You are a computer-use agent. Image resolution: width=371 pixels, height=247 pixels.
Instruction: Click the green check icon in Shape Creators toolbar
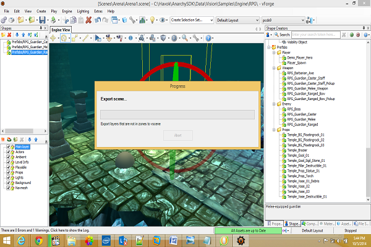[x=352, y=35]
